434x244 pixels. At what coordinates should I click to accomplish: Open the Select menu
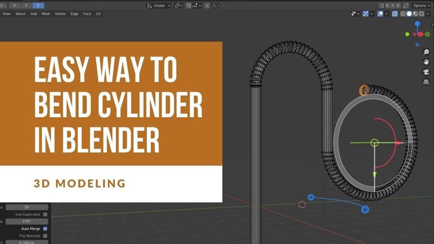21,14
